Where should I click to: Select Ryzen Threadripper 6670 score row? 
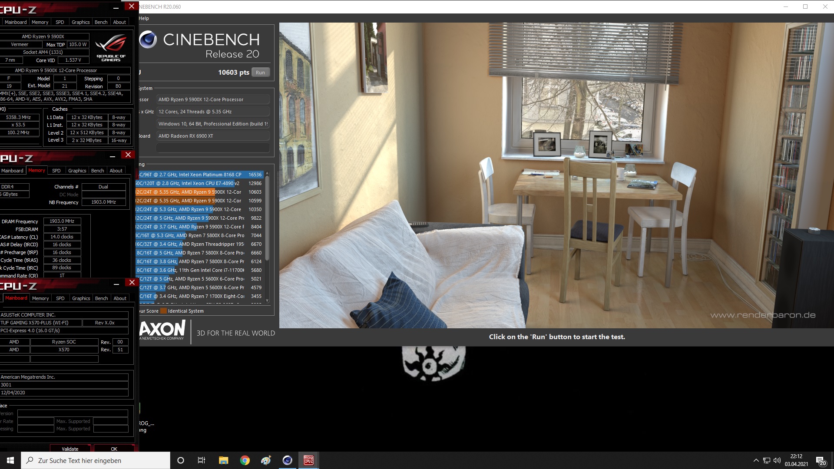199,244
